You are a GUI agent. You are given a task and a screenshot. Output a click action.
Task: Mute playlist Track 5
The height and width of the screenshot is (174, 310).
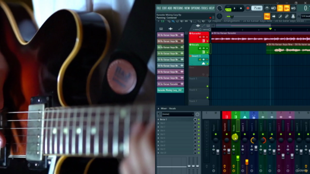(x=207, y=86)
